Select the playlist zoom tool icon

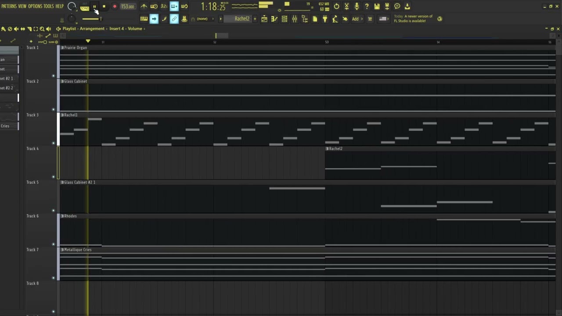(42, 29)
